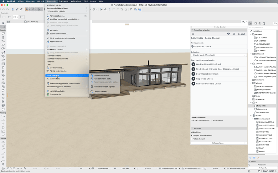Viewport: 278px width, 173px height.
Task: Click the Solibri diamond icon in Design Checker
Action: click(228, 34)
